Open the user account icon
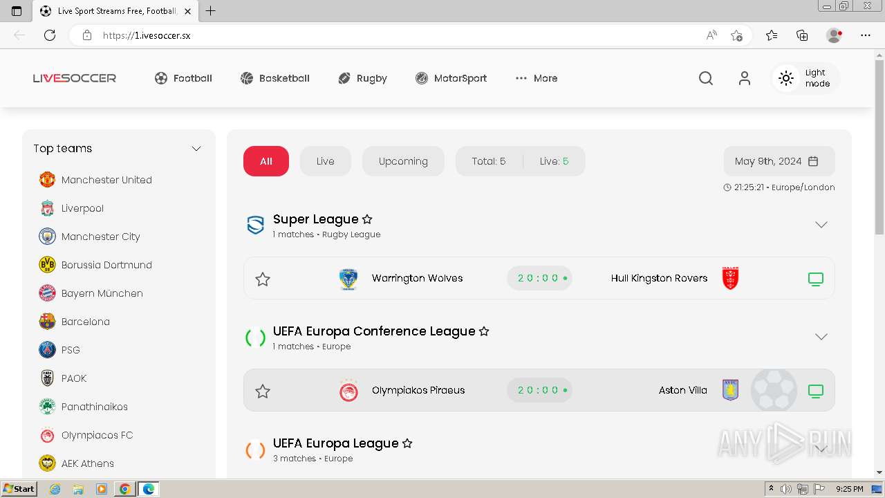885x498 pixels. [744, 78]
